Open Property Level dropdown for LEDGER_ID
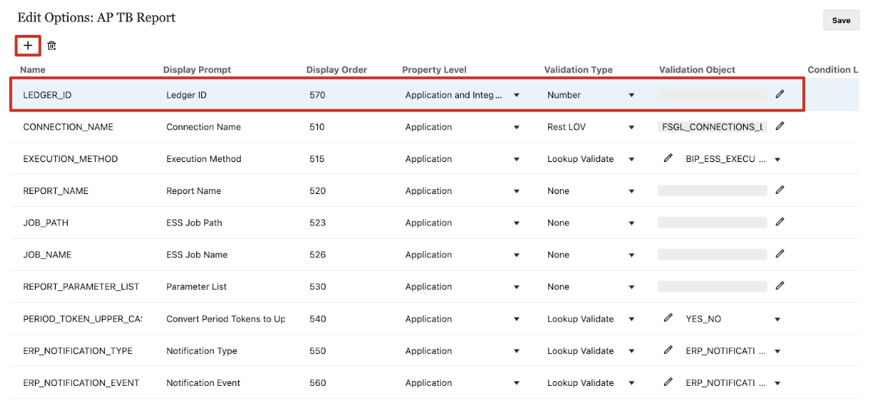873x402 pixels. point(517,96)
